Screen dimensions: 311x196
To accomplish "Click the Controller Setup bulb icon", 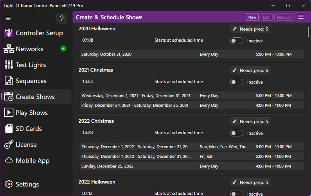I will click(9, 33).
